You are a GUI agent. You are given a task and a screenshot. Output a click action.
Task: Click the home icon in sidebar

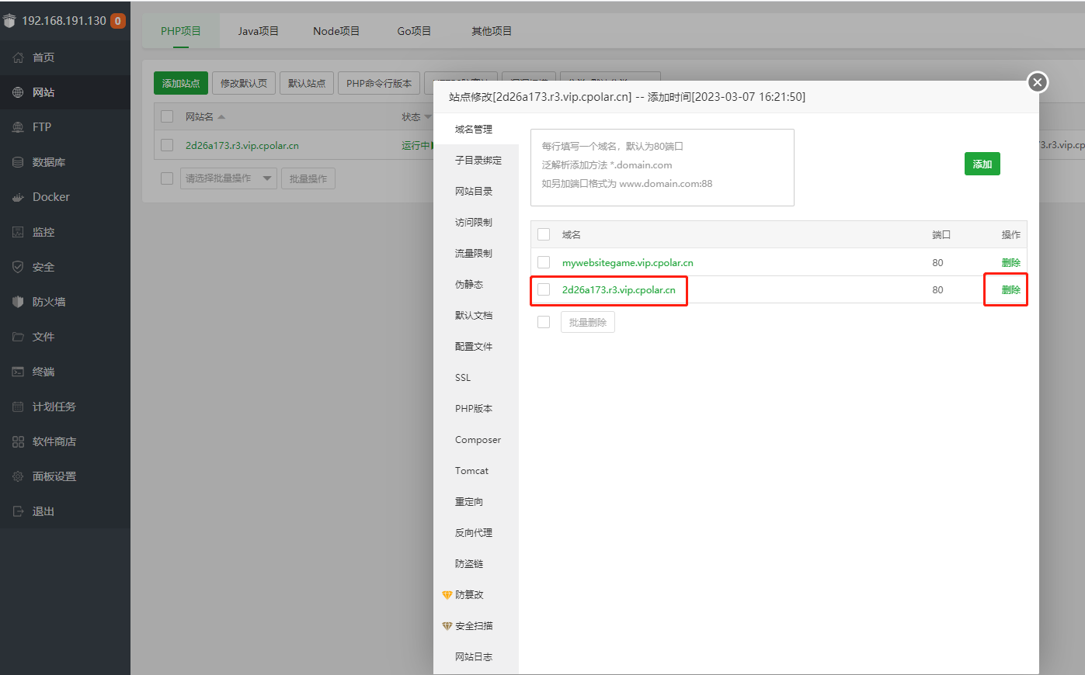[x=18, y=57]
